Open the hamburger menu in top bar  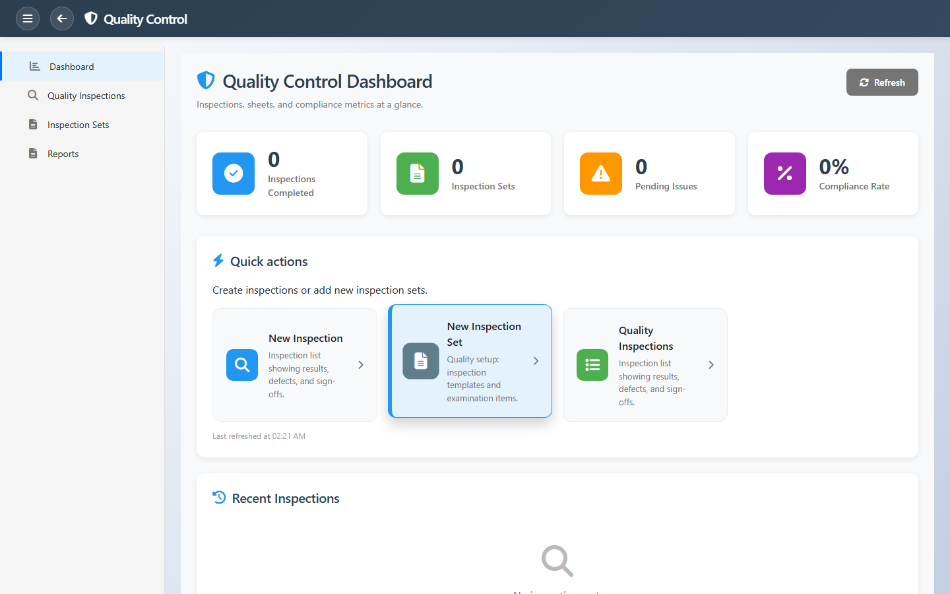point(28,18)
